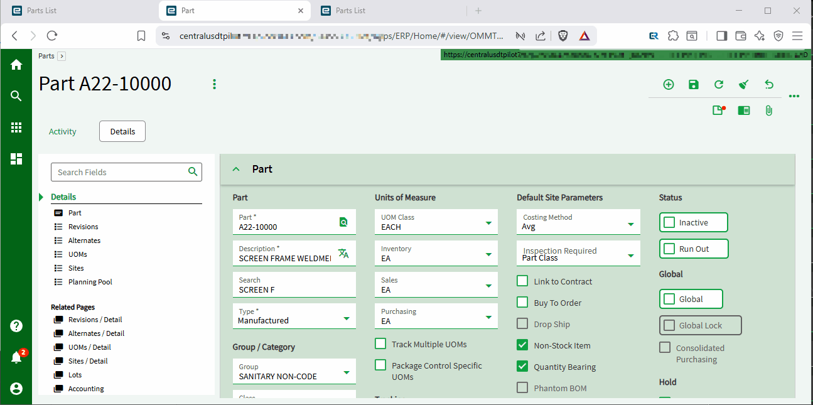
Task: Open Sites / Detail related page
Action: point(88,361)
